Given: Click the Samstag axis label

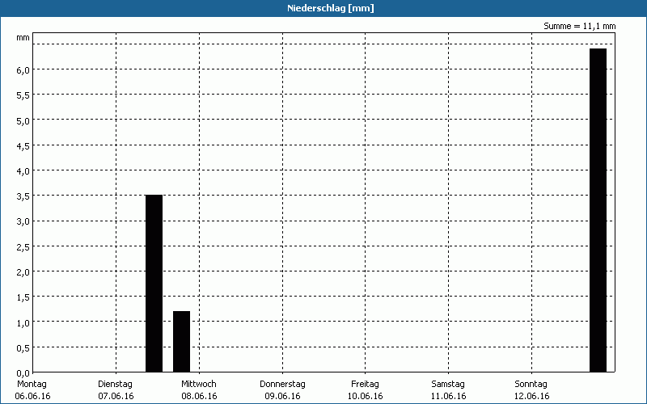Looking at the screenshot, I should pos(448,385).
